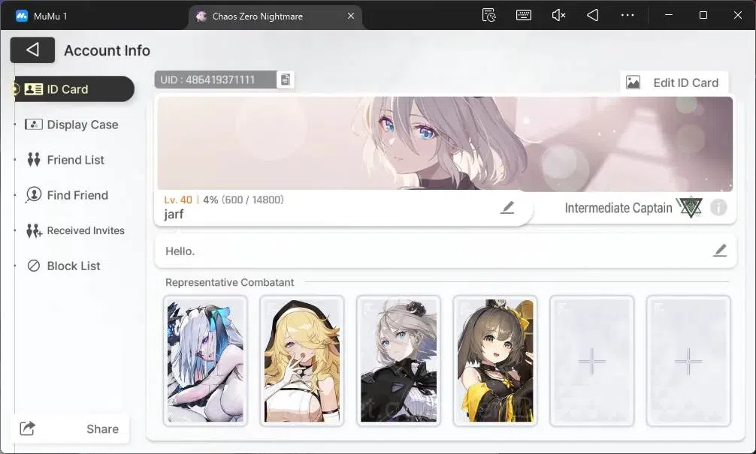Open the MuMu keyboard mapping icon
756x454 pixels.
pos(524,16)
